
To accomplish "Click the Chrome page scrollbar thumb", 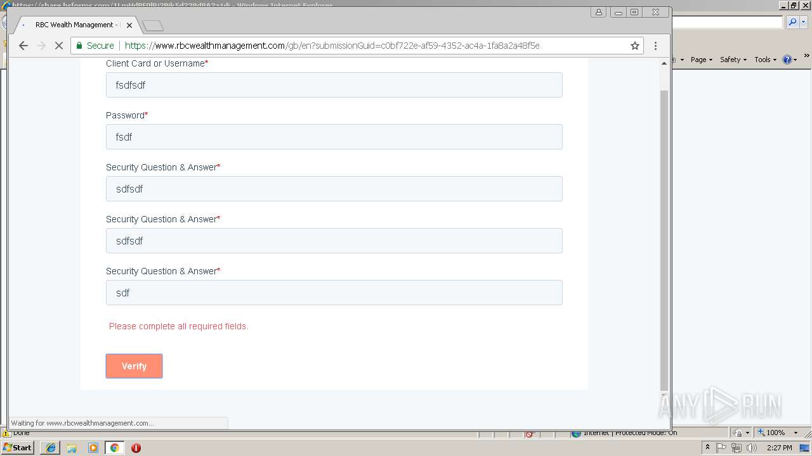I will pos(664,239).
